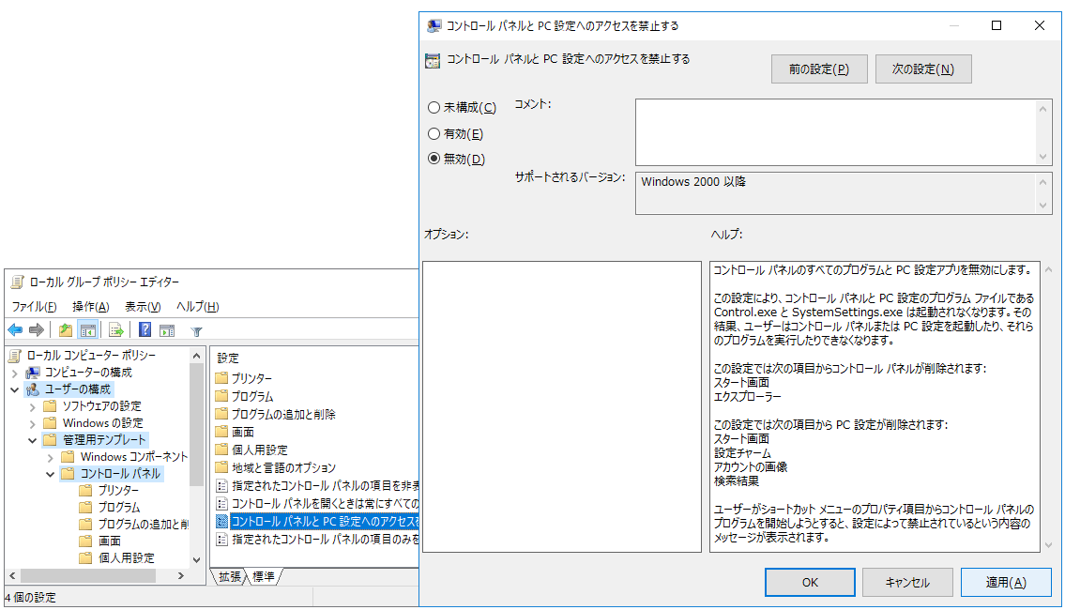Click the User Configuration user icon
1065x610 pixels.
(33, 389)
